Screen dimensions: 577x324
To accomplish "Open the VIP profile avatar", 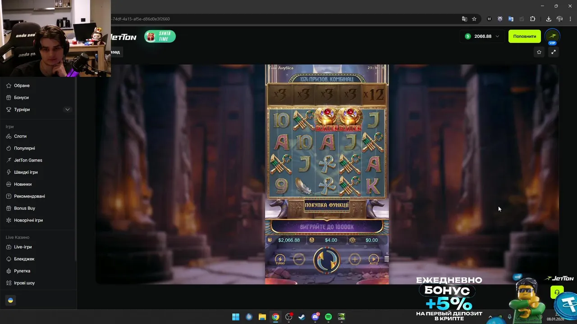I will 553,36.
